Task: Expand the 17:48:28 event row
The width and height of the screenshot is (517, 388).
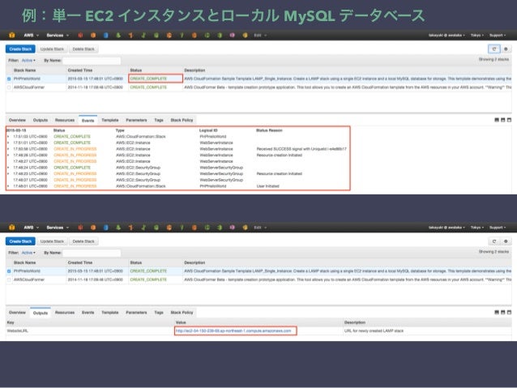Action: (x=8, y=155)
